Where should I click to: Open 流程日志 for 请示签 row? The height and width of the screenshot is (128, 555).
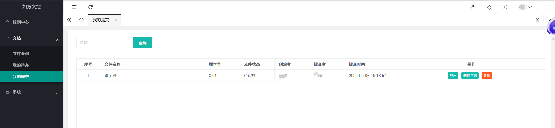pyautogui.click(x=470, y=76)
